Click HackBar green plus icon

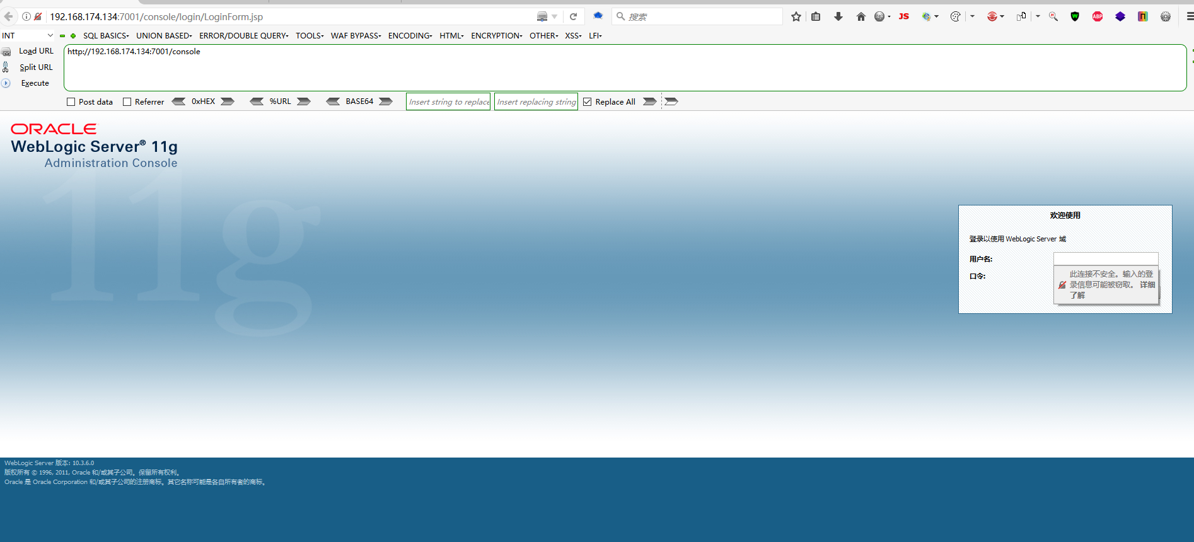point(73,36)
